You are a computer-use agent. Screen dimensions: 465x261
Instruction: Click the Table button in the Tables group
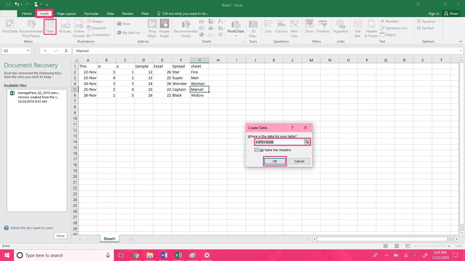[x=50, y=27]
